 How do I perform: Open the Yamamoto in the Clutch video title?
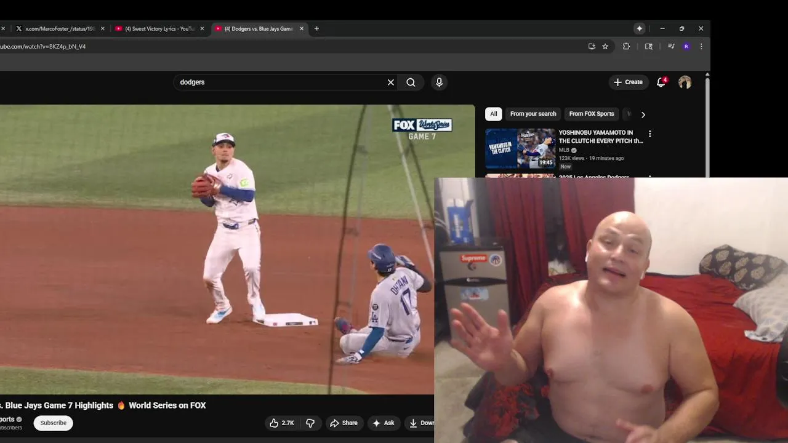tap(601, 137)
